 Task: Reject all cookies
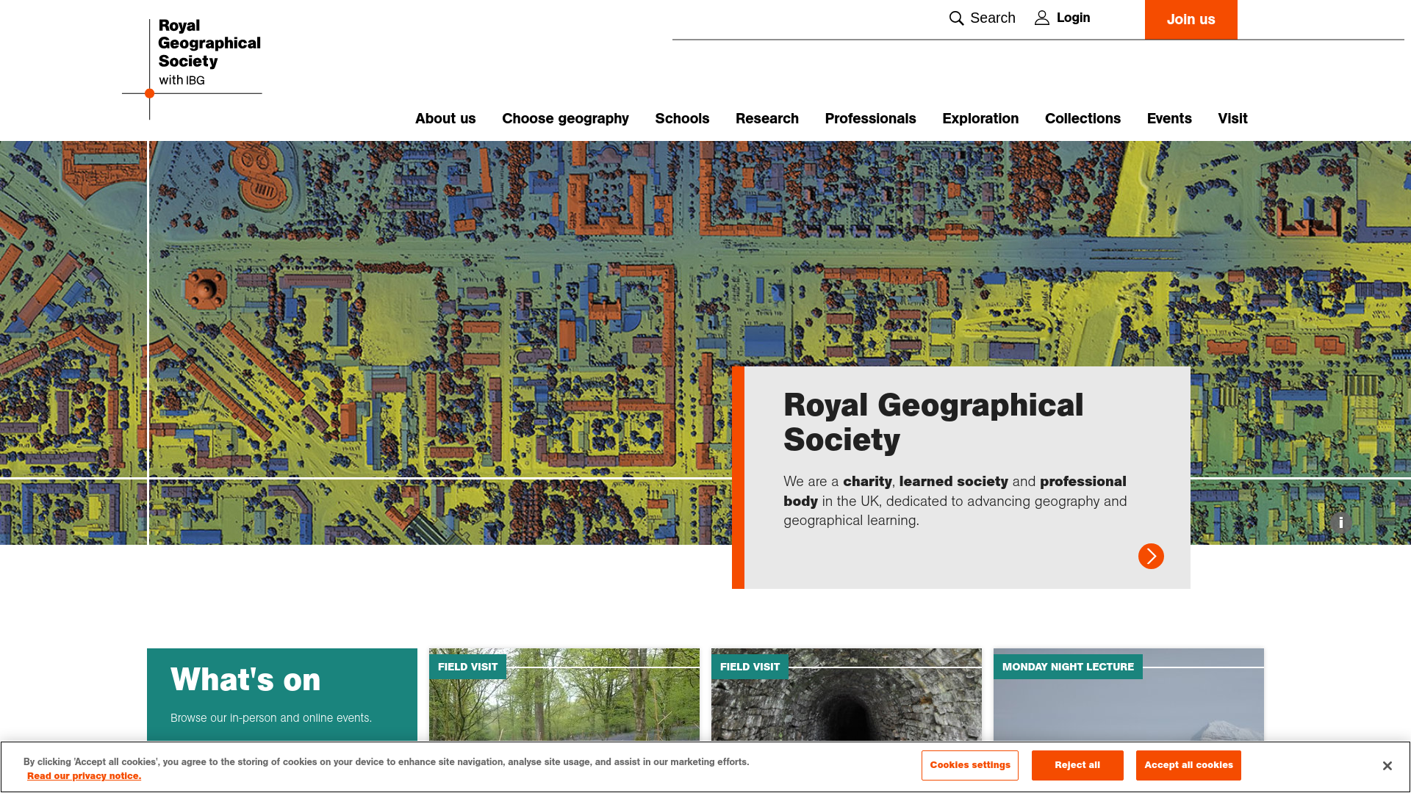[x=1077, y=765]
